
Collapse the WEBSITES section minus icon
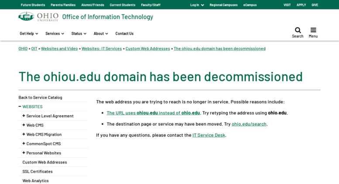coord(20,107)
